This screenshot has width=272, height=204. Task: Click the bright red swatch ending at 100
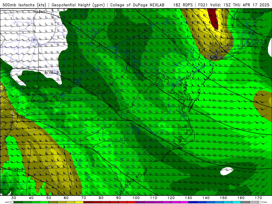point(132,202)
